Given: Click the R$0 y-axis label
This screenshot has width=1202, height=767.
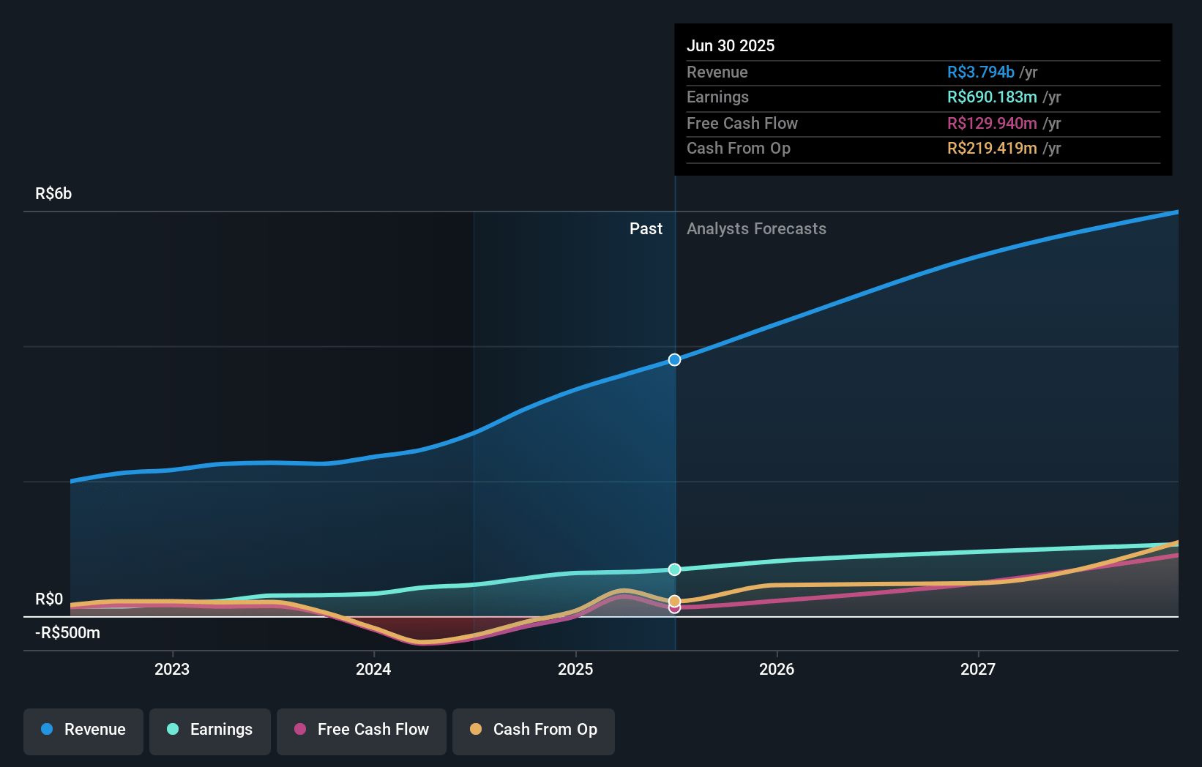Looking at the screenshot, I should click(49, 599).
